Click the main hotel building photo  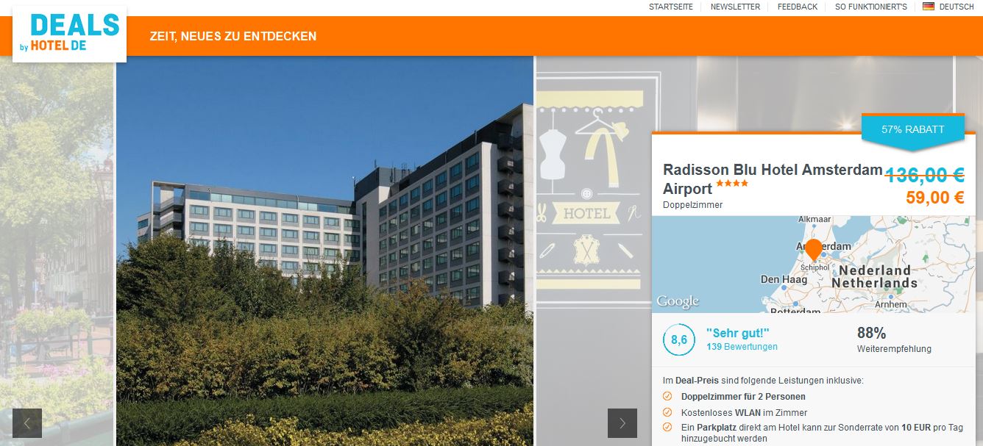click(x=324, y=251)
